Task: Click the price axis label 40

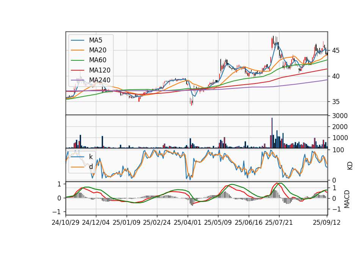Action: [x=336, y=76]
